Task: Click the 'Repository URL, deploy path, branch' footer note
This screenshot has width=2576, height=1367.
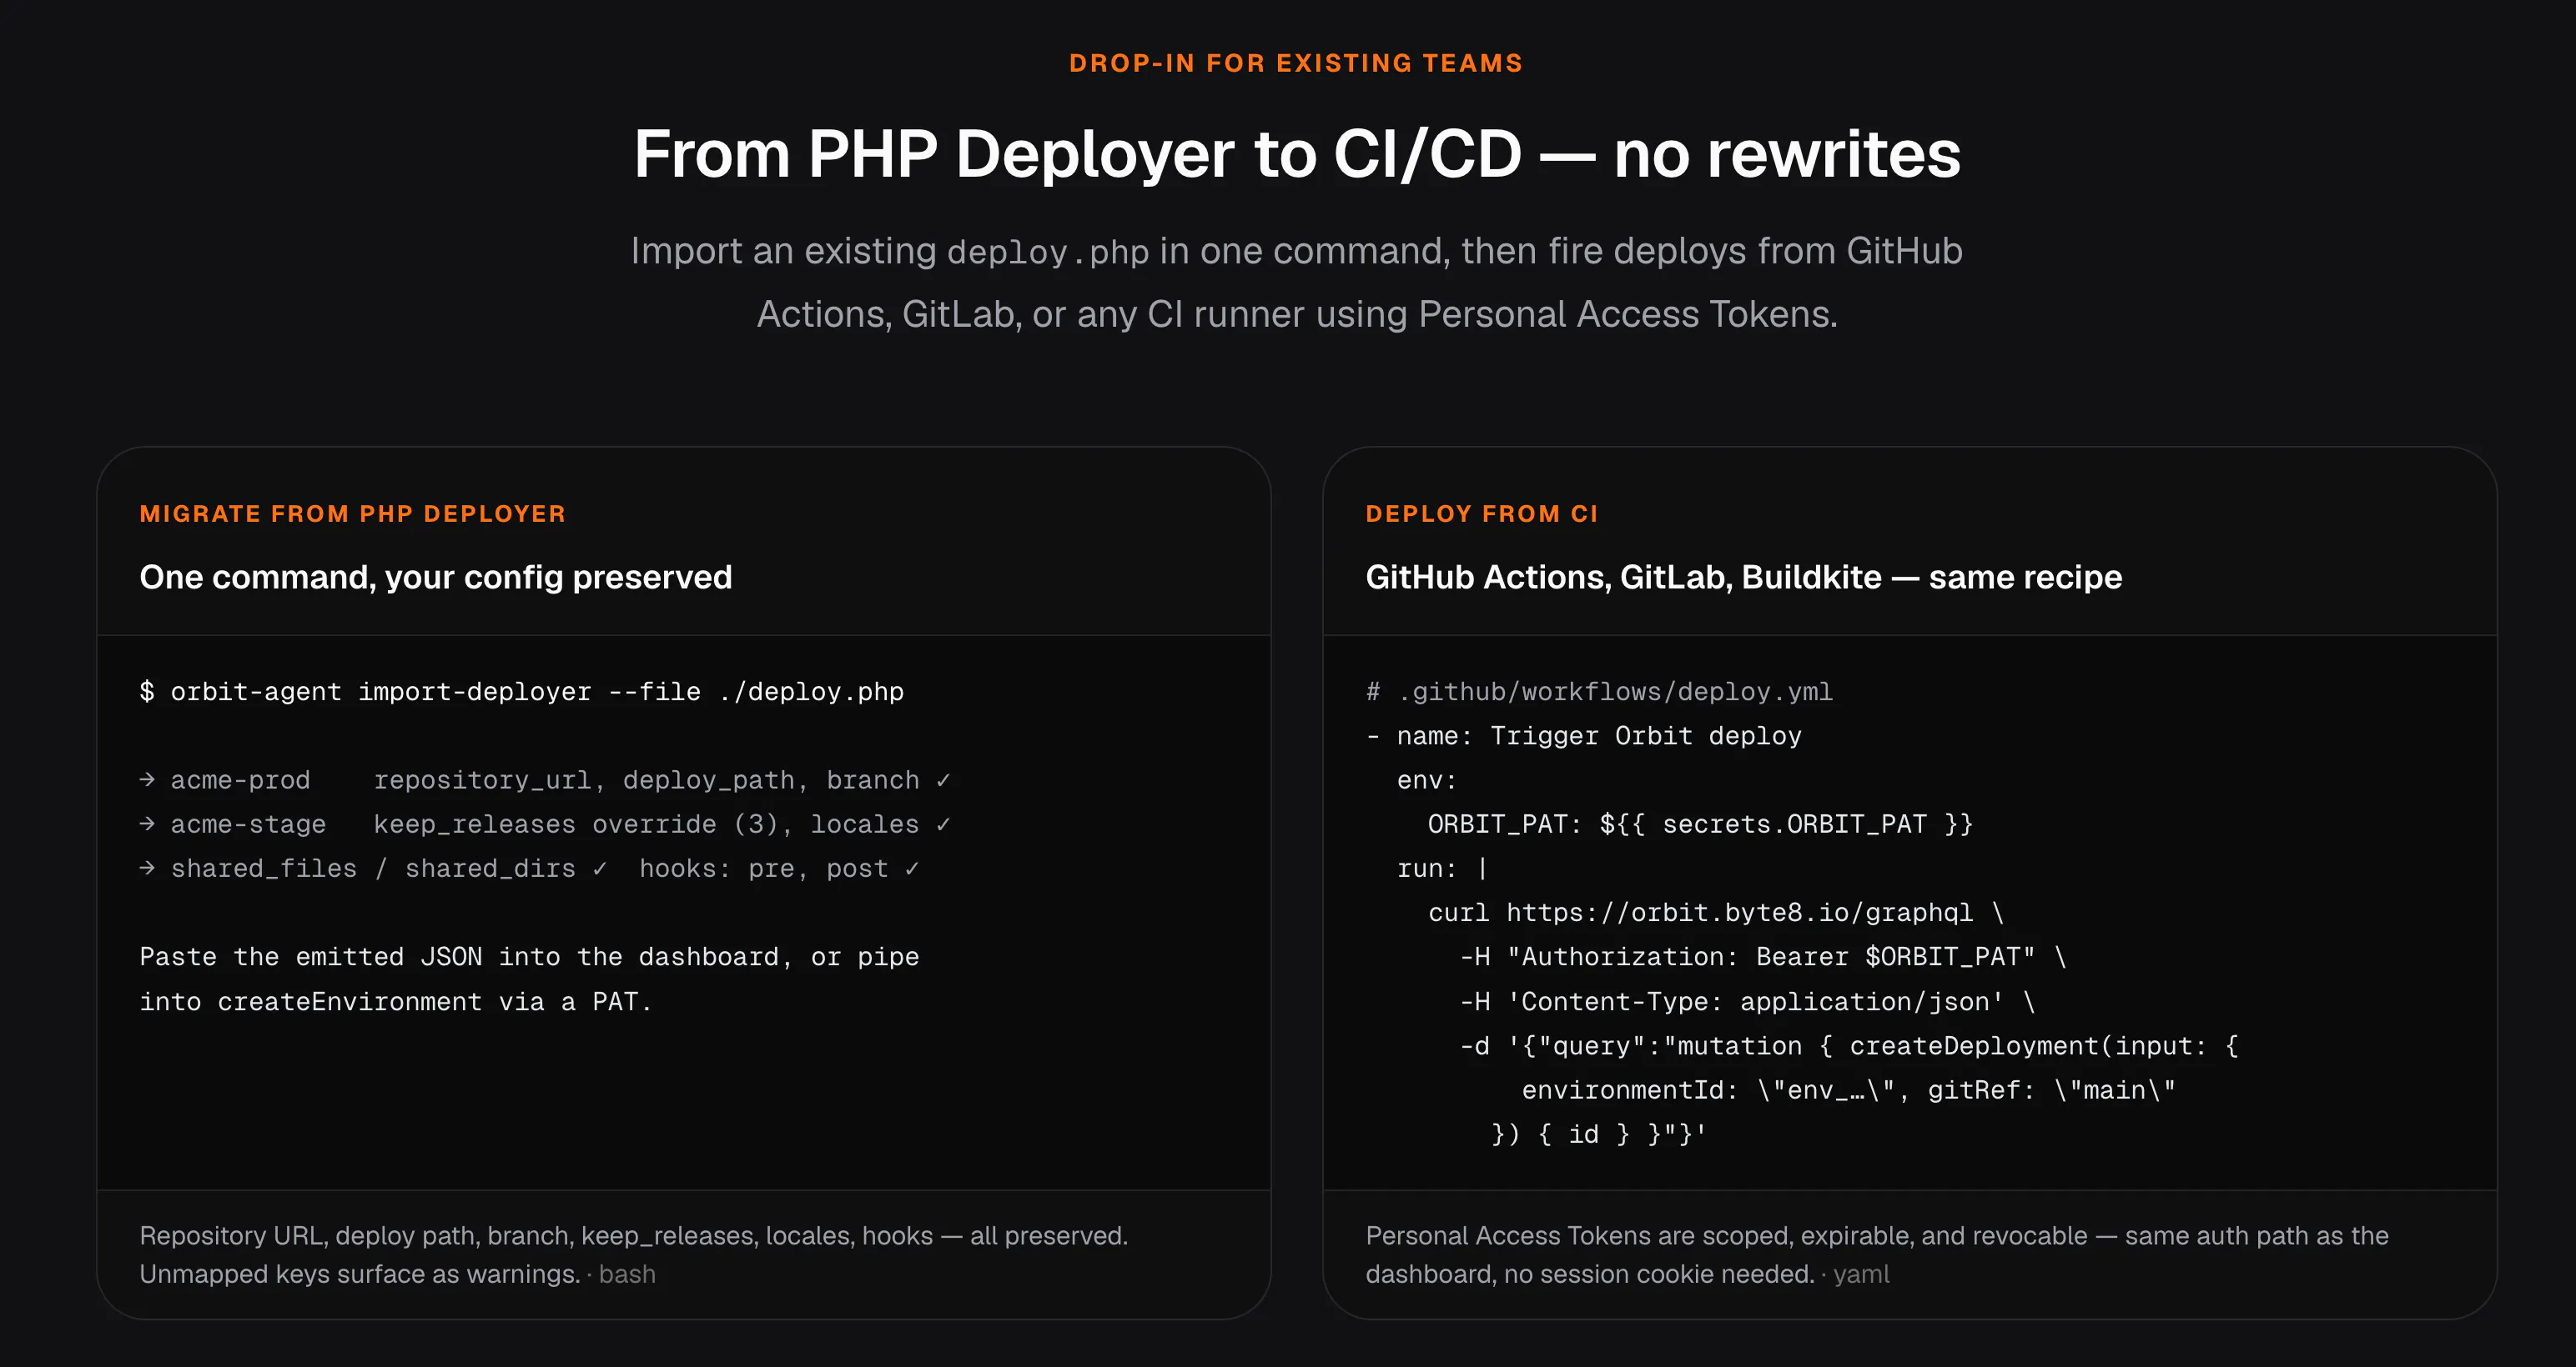Action: 634,1255
